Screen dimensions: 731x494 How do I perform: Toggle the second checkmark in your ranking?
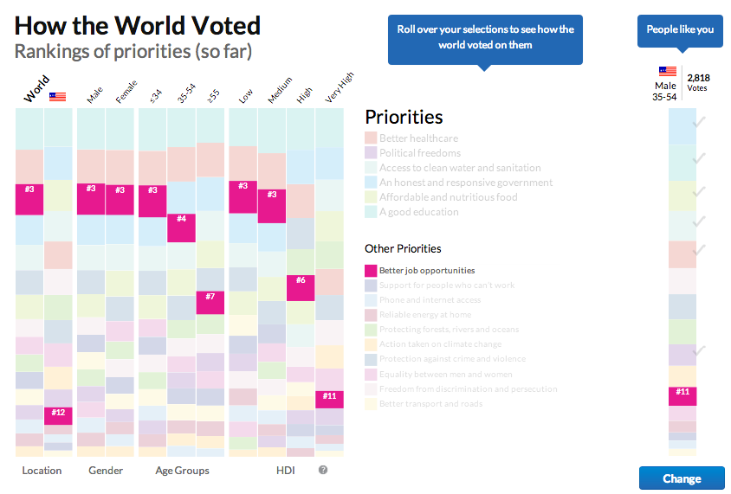(699, 157)
